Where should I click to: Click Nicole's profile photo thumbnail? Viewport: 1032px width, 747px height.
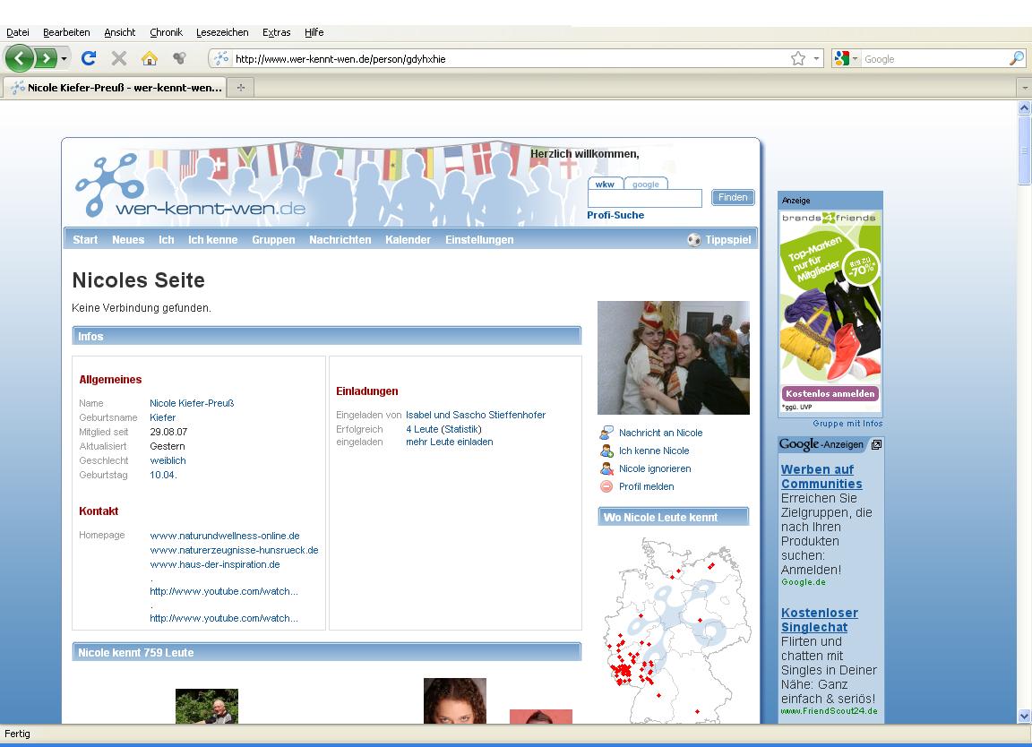pos(673,357)
